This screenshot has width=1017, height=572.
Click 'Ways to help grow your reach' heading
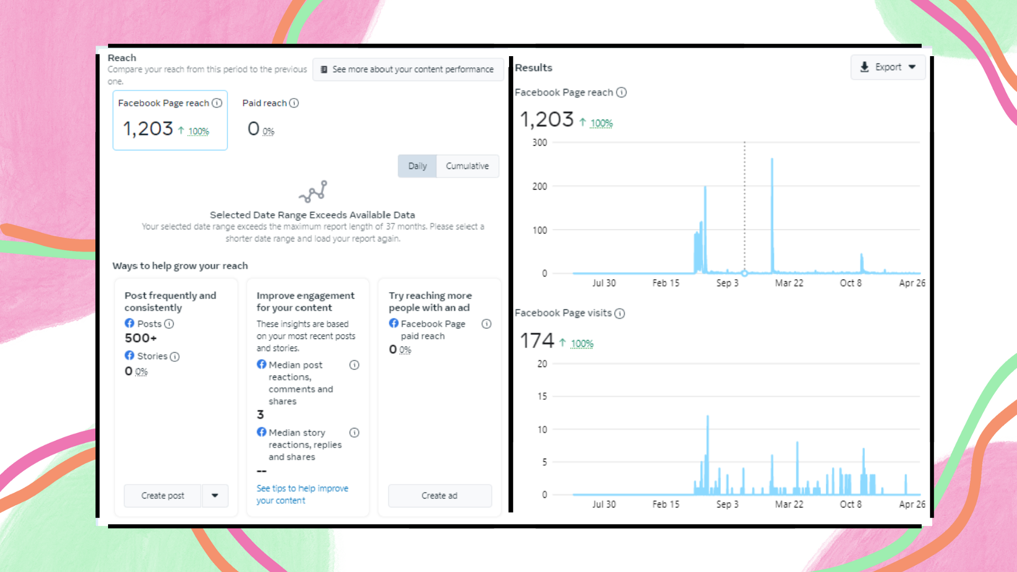[180, 266]
